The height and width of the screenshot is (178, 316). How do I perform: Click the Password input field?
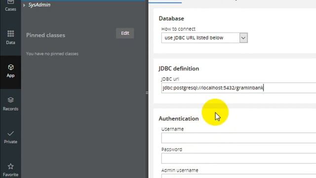[x=238, y=158]
